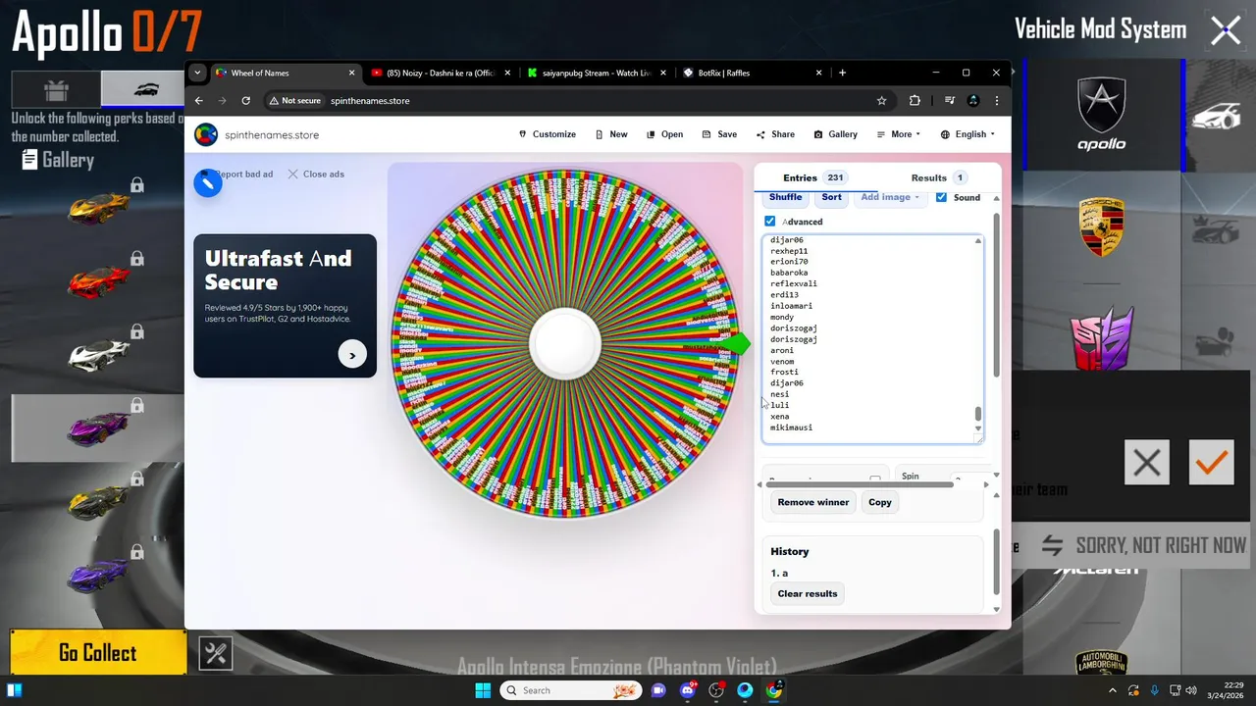Open the Discord taskbar icon
This screenshot has width=1256, height=706.
[x=687, y=690]
